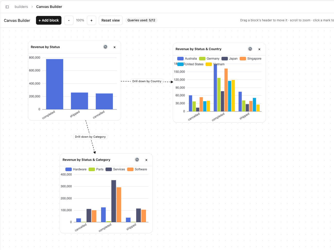The height and width of the screenshot is (250, 334).
Task: Click the Revenue by Status block title
Action: pyautogui.click(x=45, y=47)
